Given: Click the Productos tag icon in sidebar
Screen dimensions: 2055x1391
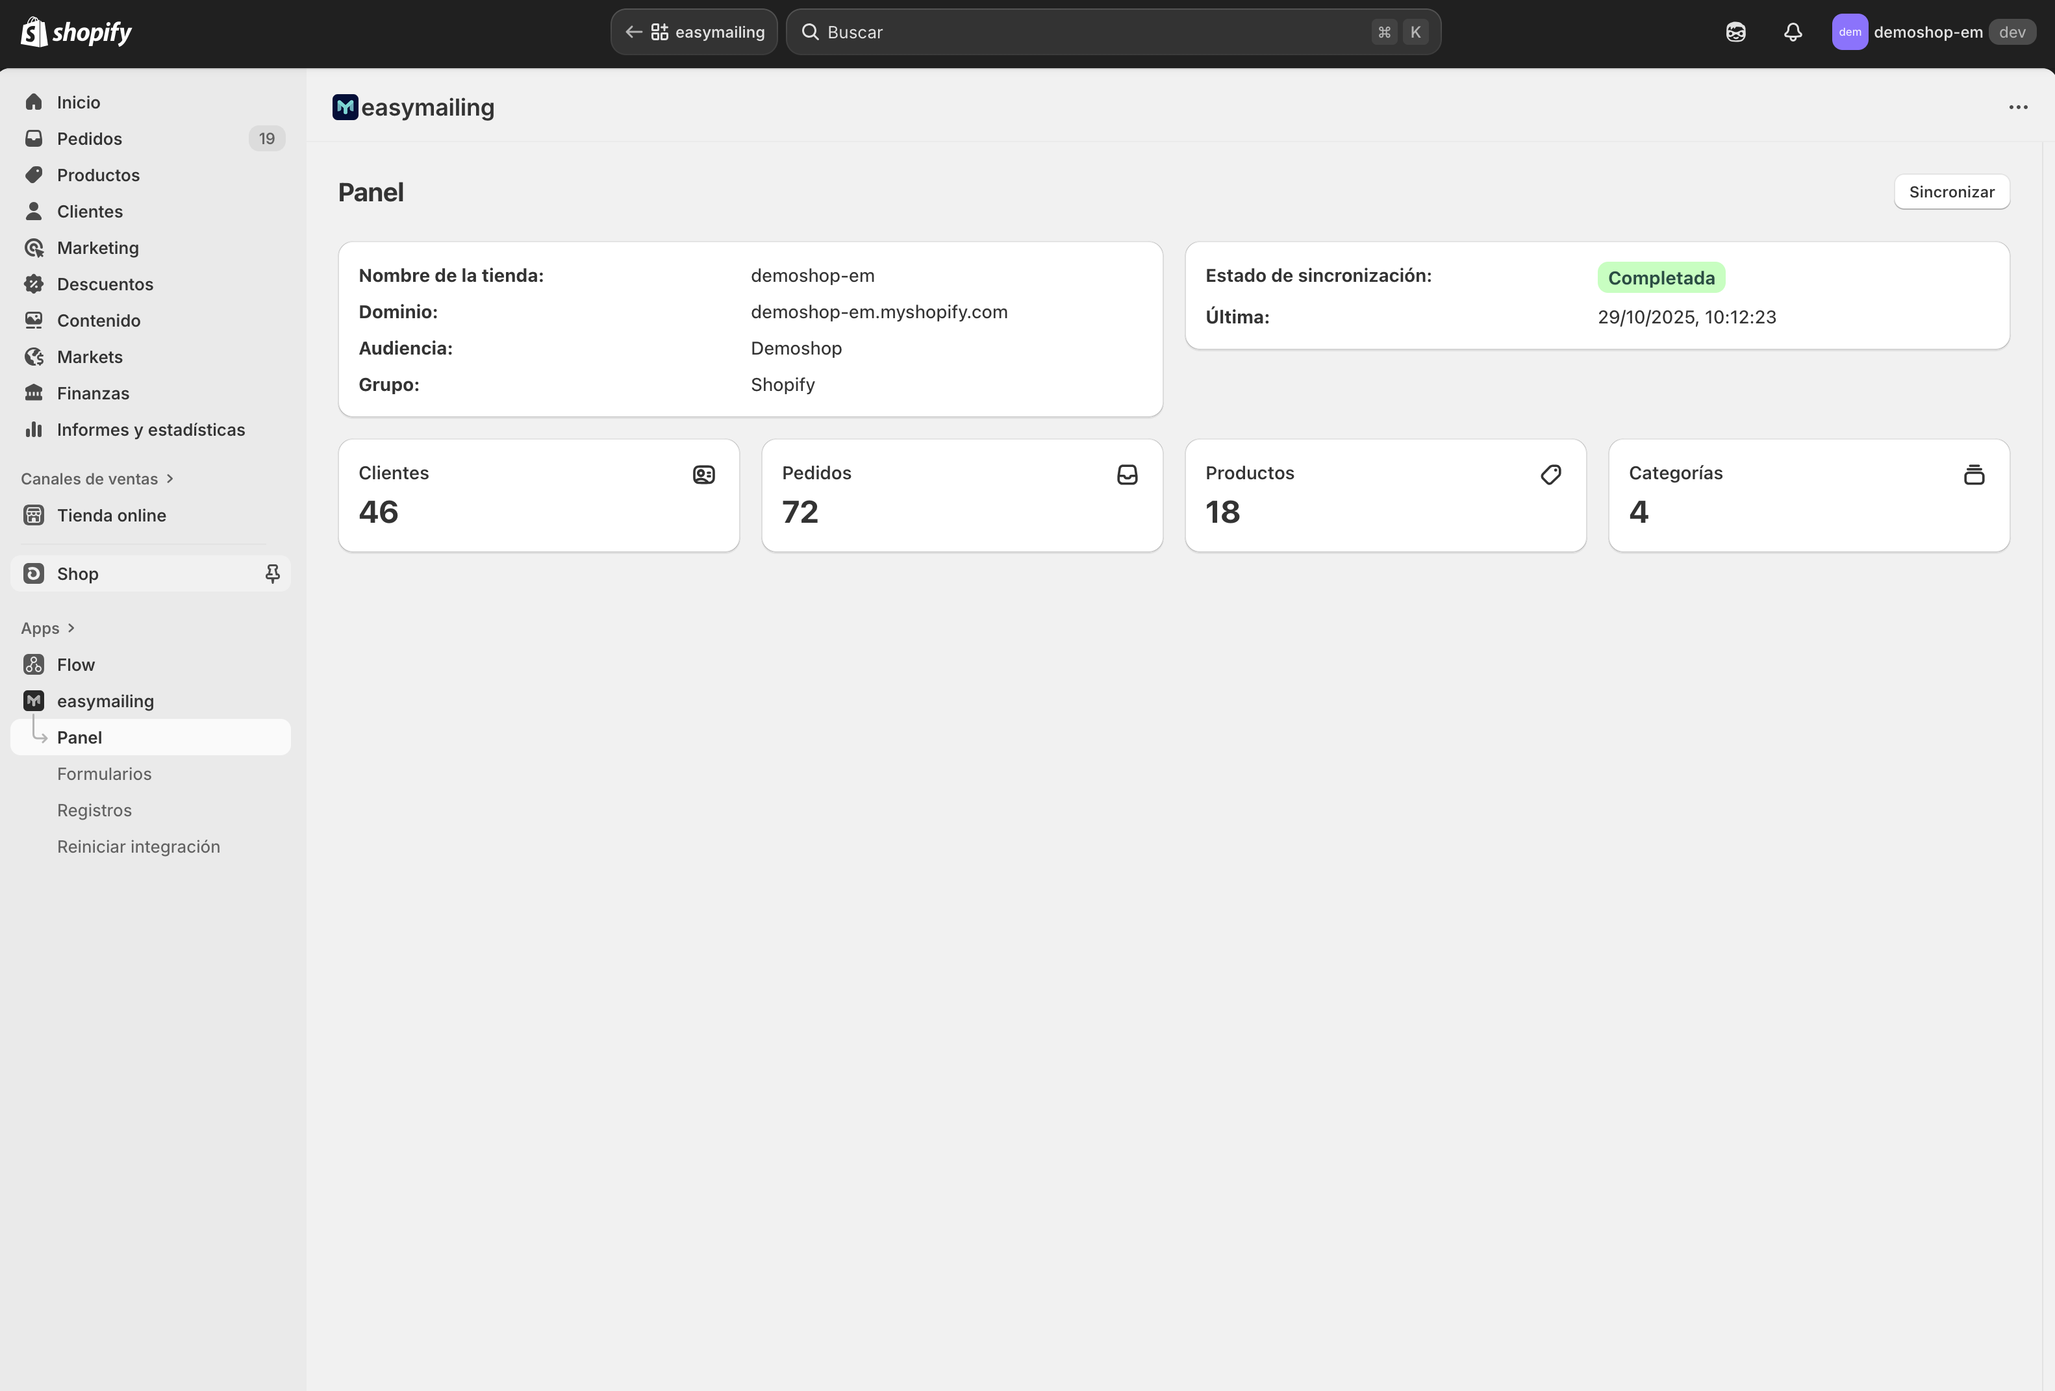Looking at the screenshot, I should 34,174.
